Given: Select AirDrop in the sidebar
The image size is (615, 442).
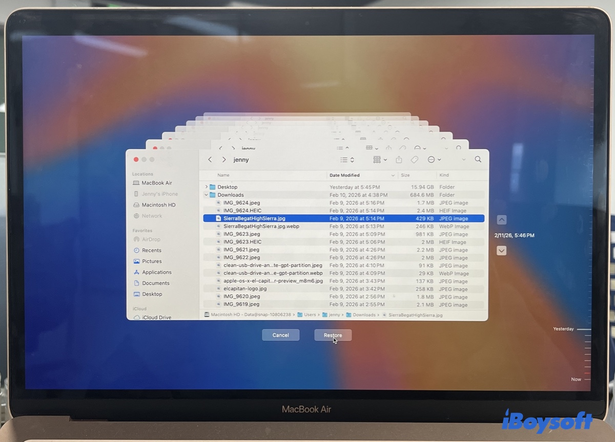Looking at the screenshot, I should coord(152,239).
